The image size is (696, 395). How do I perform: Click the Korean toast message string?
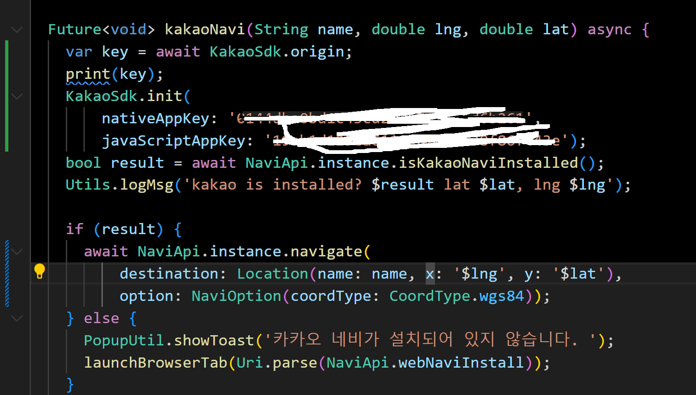coord(431,339)
